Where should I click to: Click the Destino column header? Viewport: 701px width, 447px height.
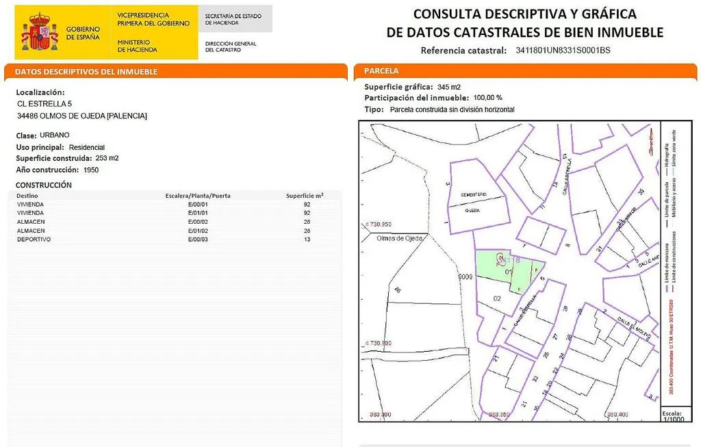tap(27, 196)
